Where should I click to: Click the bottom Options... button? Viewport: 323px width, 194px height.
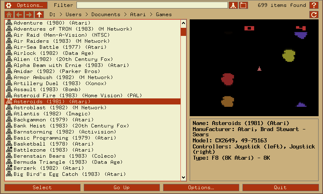click(201, 188)
